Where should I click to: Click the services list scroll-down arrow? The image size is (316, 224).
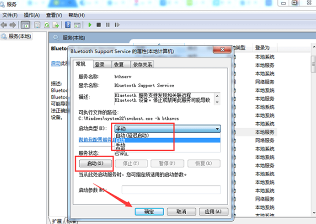(x=314, y=212)
